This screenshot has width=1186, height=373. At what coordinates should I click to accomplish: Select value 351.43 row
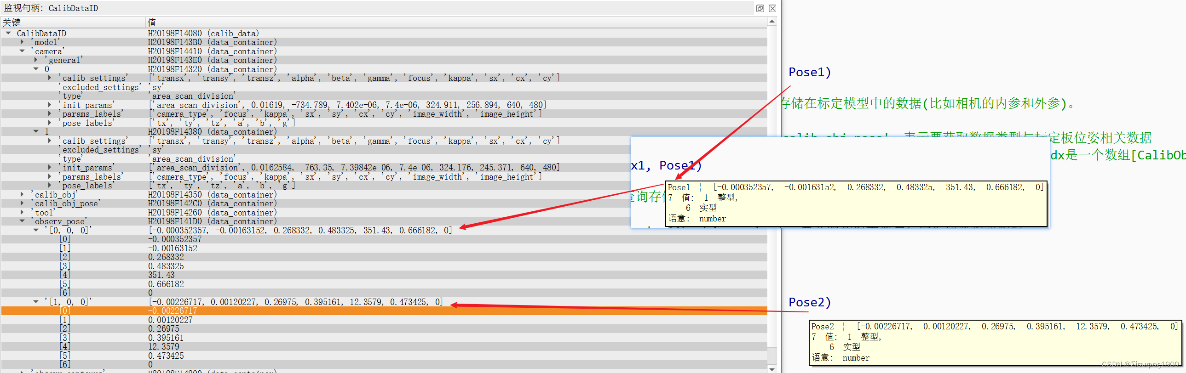161,275
